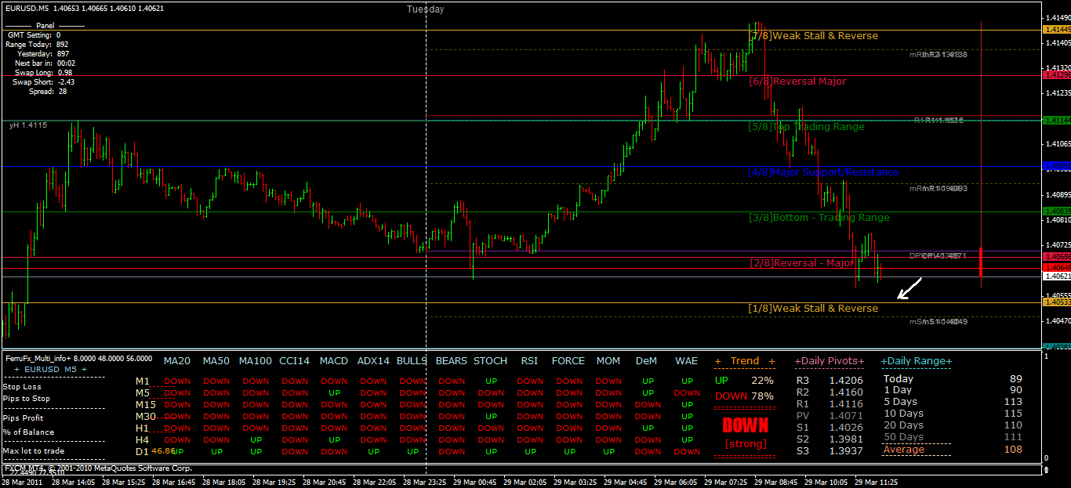The width and height of the screenshot is (1071, 488).
Task: Expand the + Trend + section header
Action: pyautogui.click(x=743, y=361)
